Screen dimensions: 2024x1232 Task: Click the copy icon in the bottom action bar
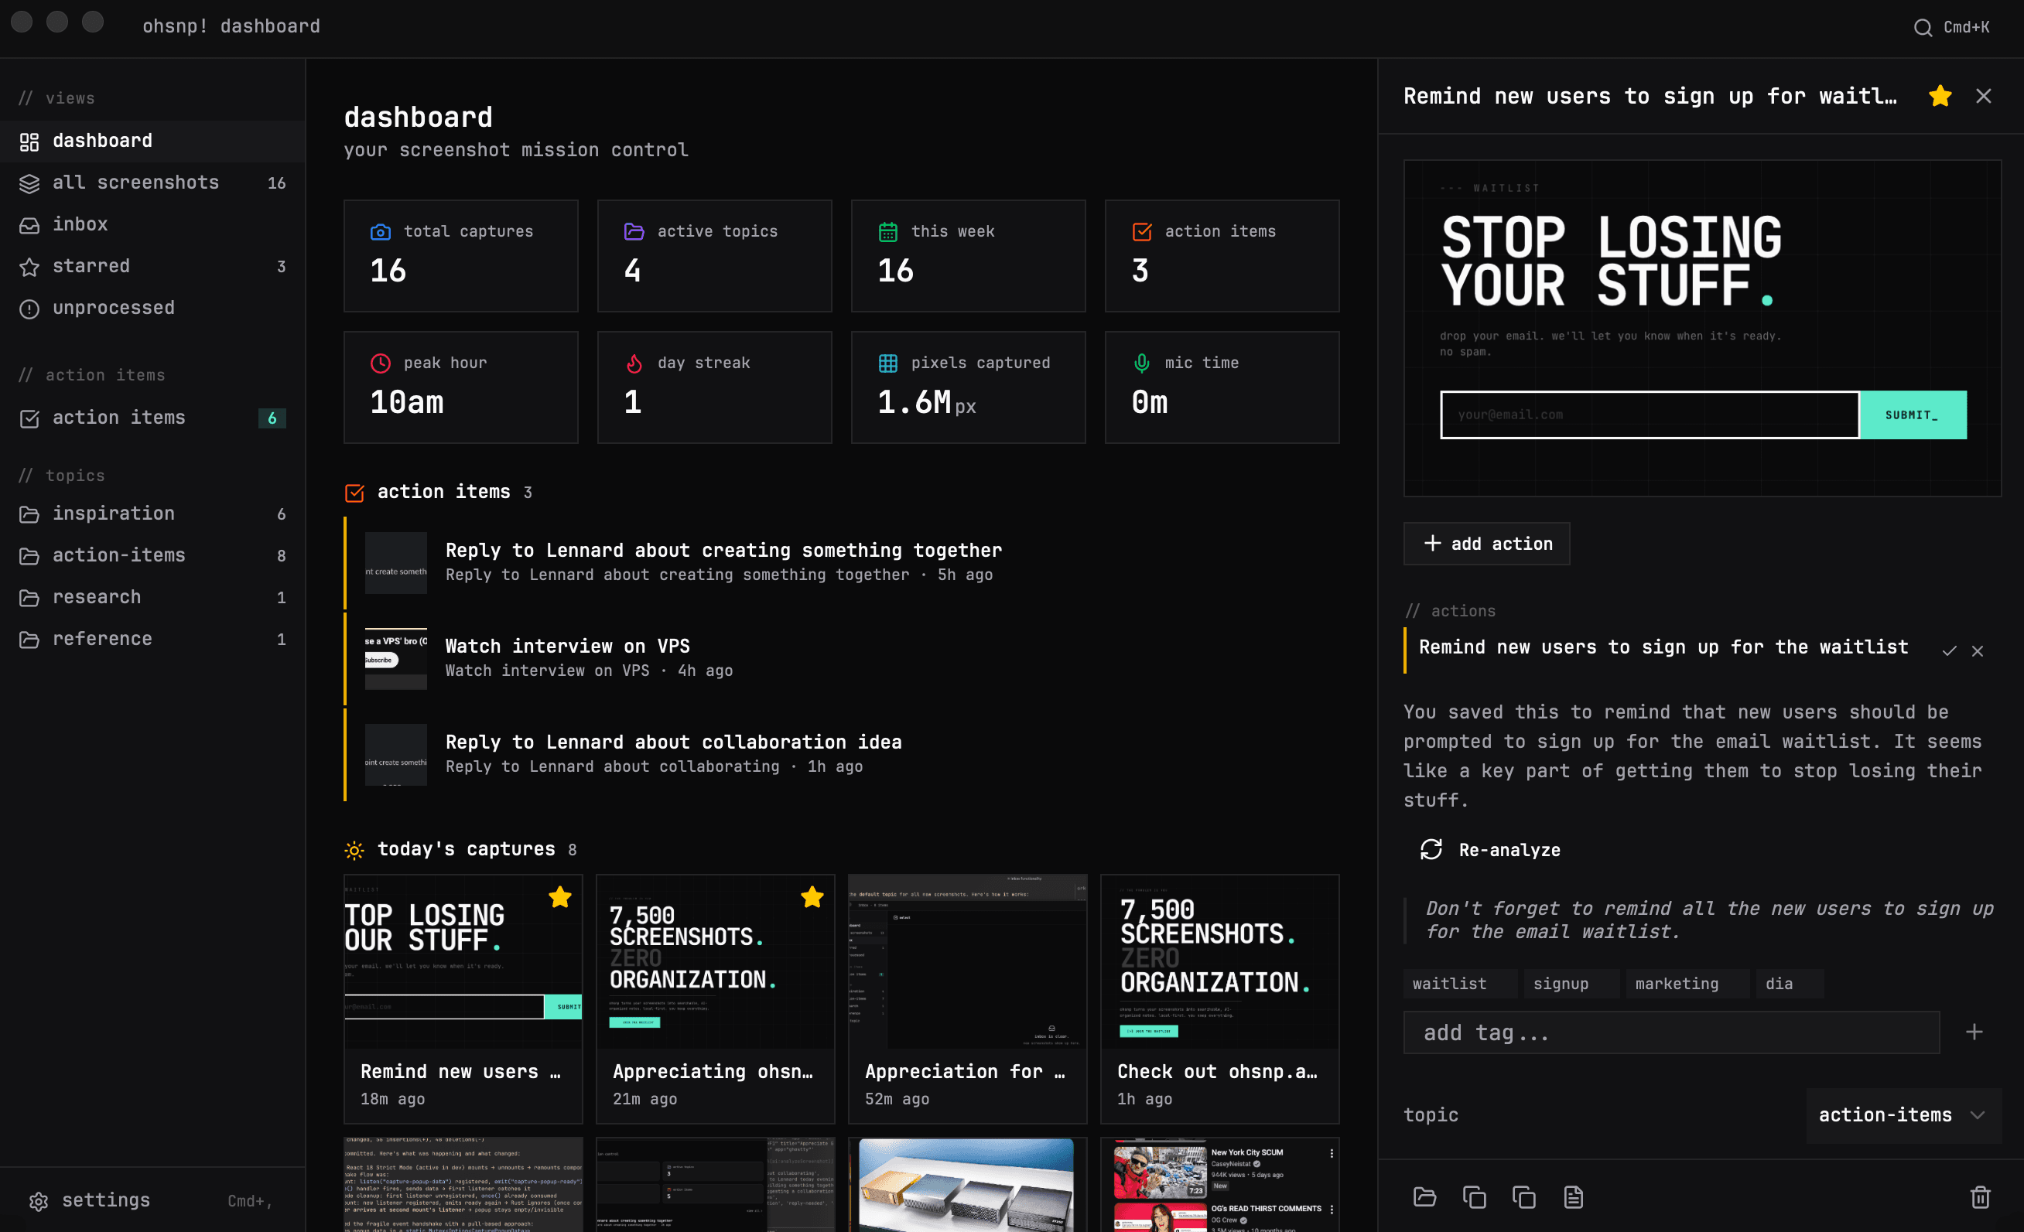tap(1474, 1197)
